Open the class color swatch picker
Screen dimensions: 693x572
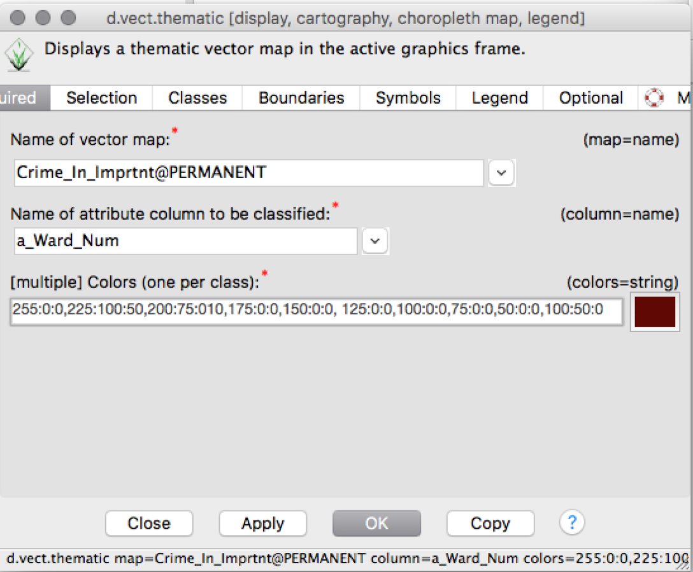tap(655, 311)
